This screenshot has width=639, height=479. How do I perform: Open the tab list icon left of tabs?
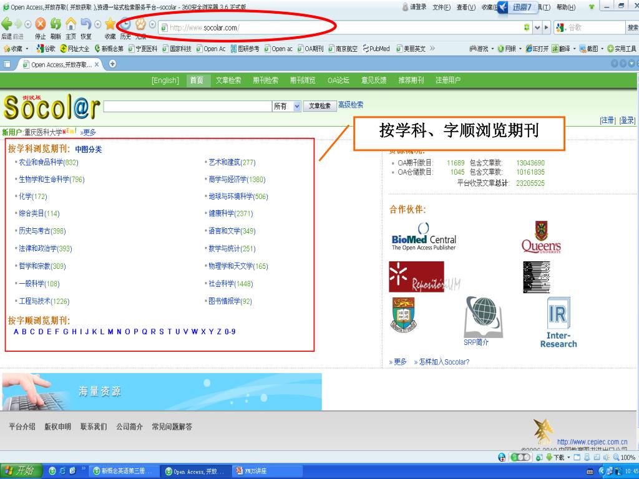pyautogui.click(x=7, y=64)
